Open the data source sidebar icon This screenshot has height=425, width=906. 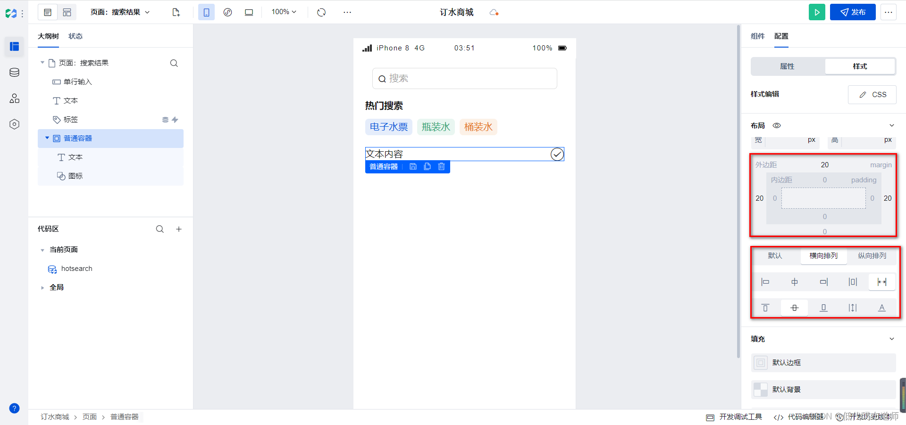15,72
